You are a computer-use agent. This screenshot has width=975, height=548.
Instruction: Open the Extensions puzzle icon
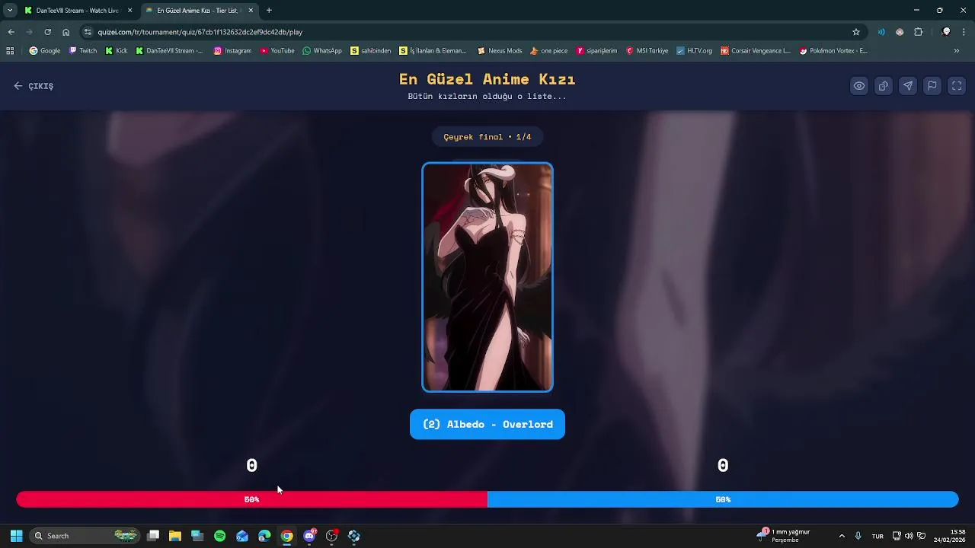[x=918, y=32]
